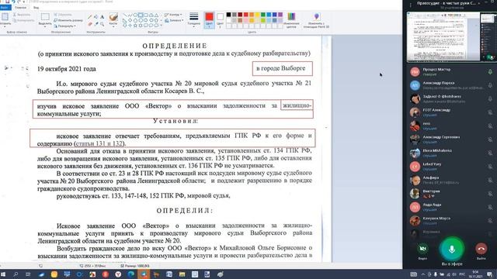The image size is (497, 279).
Task: Expand the Brushes dropdown arrow
Action: click(113, 26)
